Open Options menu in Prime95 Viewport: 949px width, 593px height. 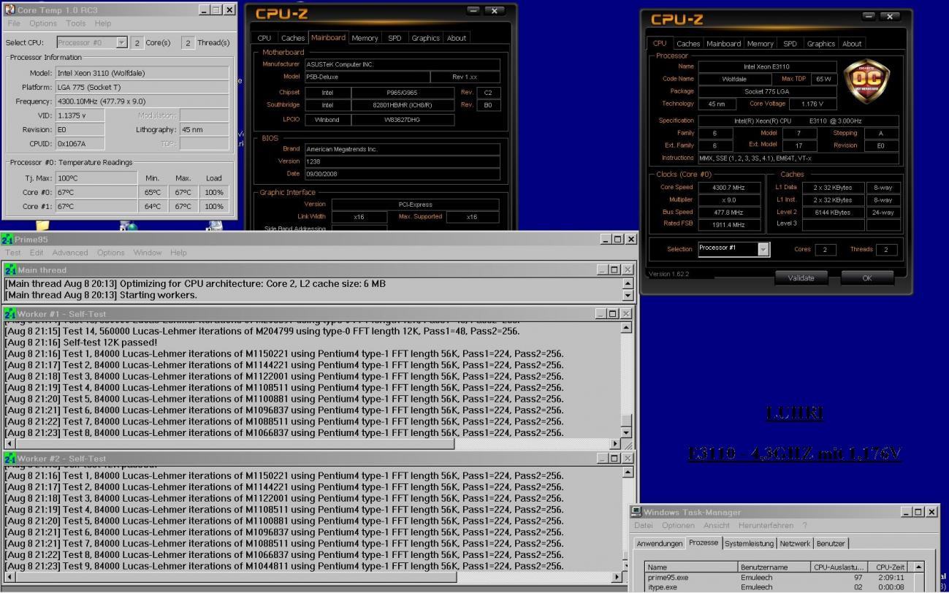point(111,253)
